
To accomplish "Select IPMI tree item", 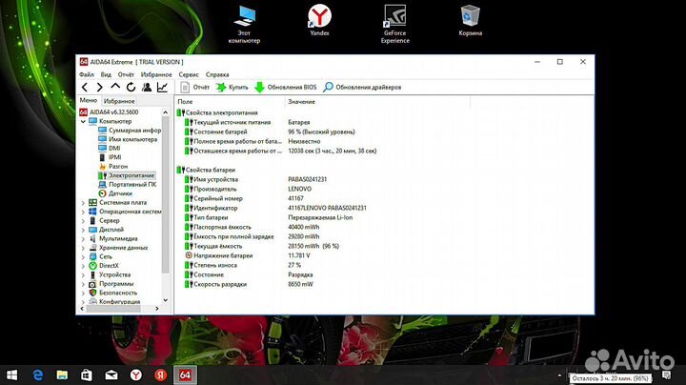I will 110,157.
